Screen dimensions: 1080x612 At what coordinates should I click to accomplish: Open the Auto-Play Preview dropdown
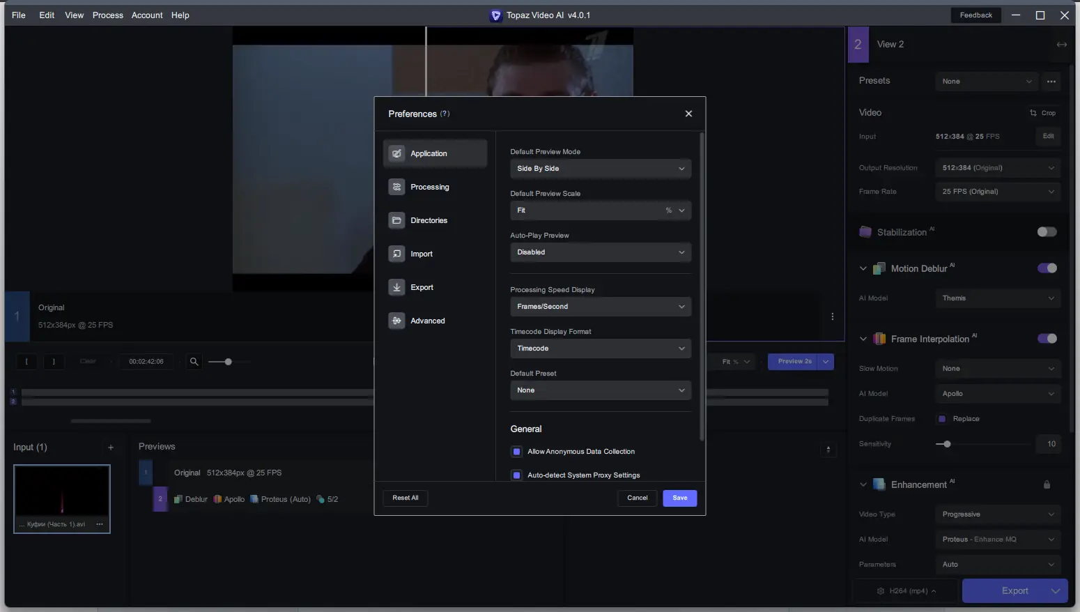pyautogui.click(x=601, y=252)
